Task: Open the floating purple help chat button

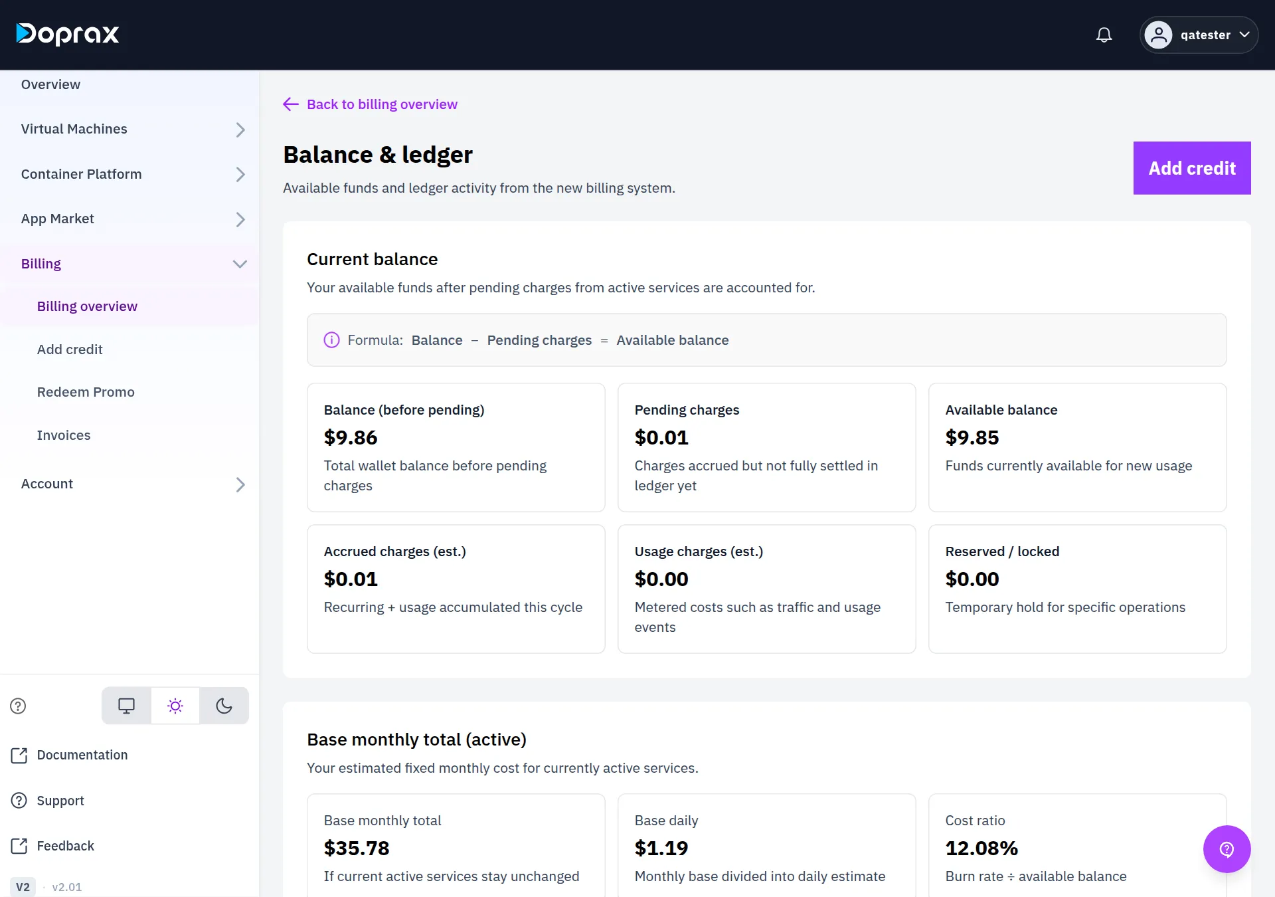Action: point(1227,848)
